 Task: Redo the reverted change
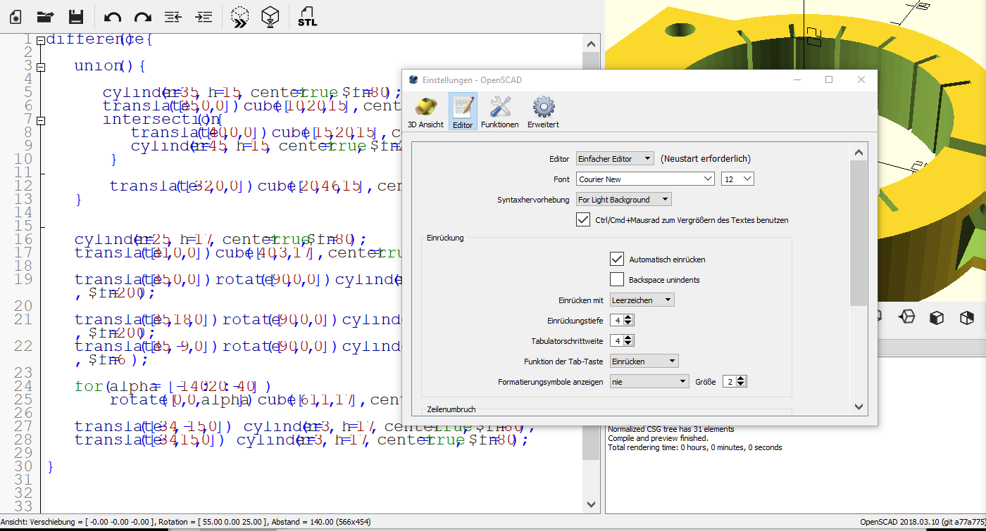point(141,17)
